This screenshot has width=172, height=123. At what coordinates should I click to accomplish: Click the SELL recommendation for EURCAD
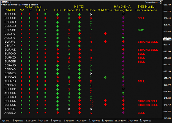click(141, 54)
